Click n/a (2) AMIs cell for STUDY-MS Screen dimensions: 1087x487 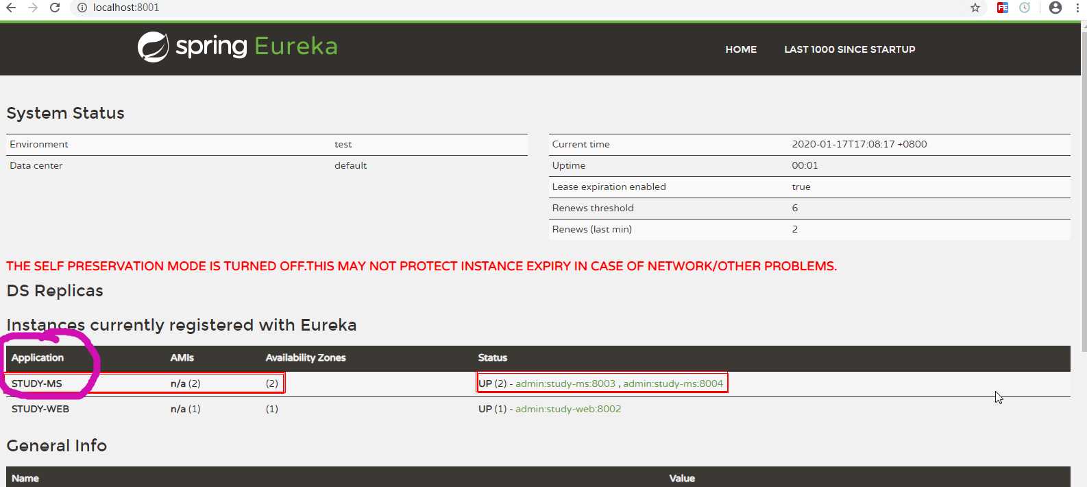186,383
